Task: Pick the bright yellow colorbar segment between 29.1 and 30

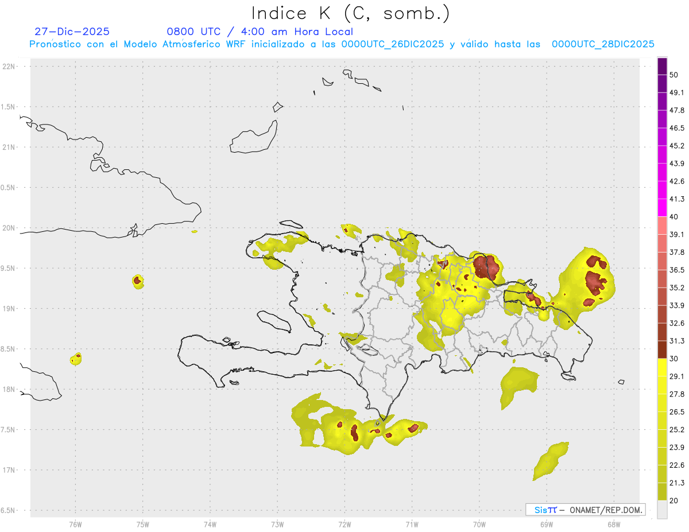Action: [x=663, y=367]
